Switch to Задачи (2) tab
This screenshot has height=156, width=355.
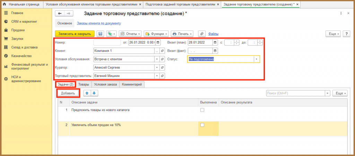coord(66,85)
